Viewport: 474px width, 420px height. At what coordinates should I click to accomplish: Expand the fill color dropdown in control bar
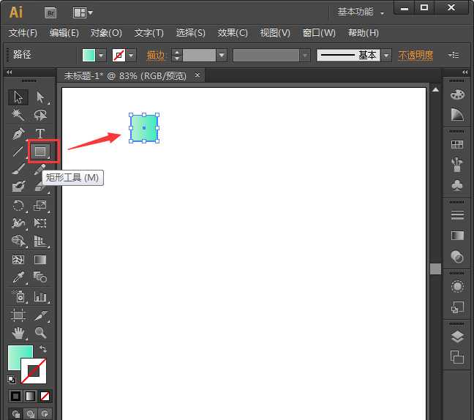pyautogui.click(x=101, y=56)
